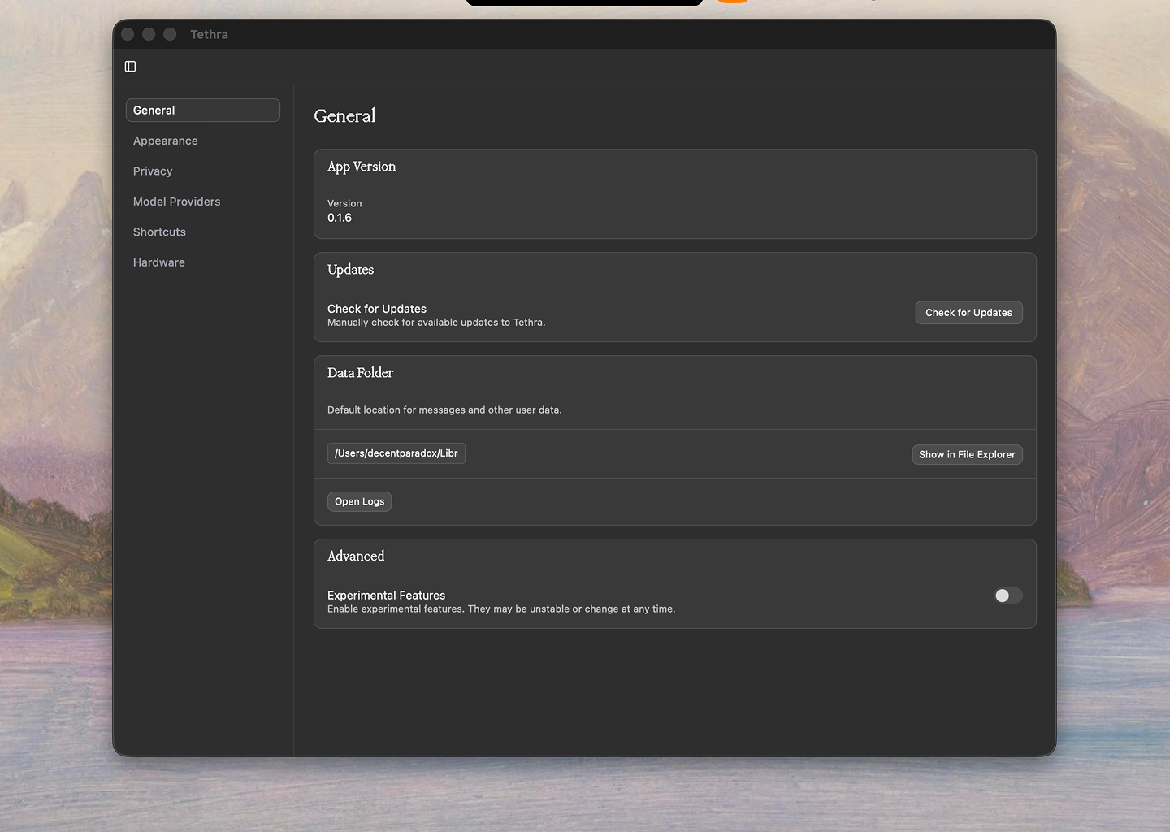Open Tethra's logs with Open Logs
The width and height of the screenshot is (1170, 832).
tap(359, 501)
